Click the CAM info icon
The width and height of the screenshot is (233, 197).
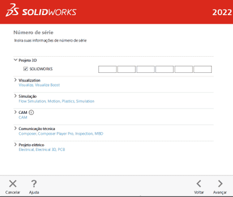[x=31, y=112]
